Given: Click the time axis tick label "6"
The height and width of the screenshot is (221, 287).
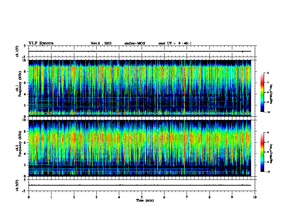Looking at the screenshot, I should (x=165, y=197).
